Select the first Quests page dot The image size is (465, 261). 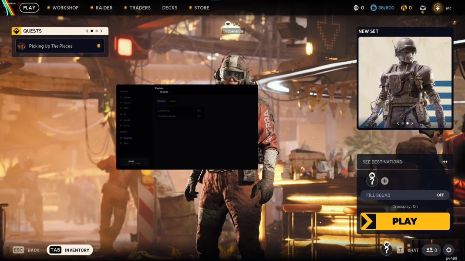[x=92, y=31]
